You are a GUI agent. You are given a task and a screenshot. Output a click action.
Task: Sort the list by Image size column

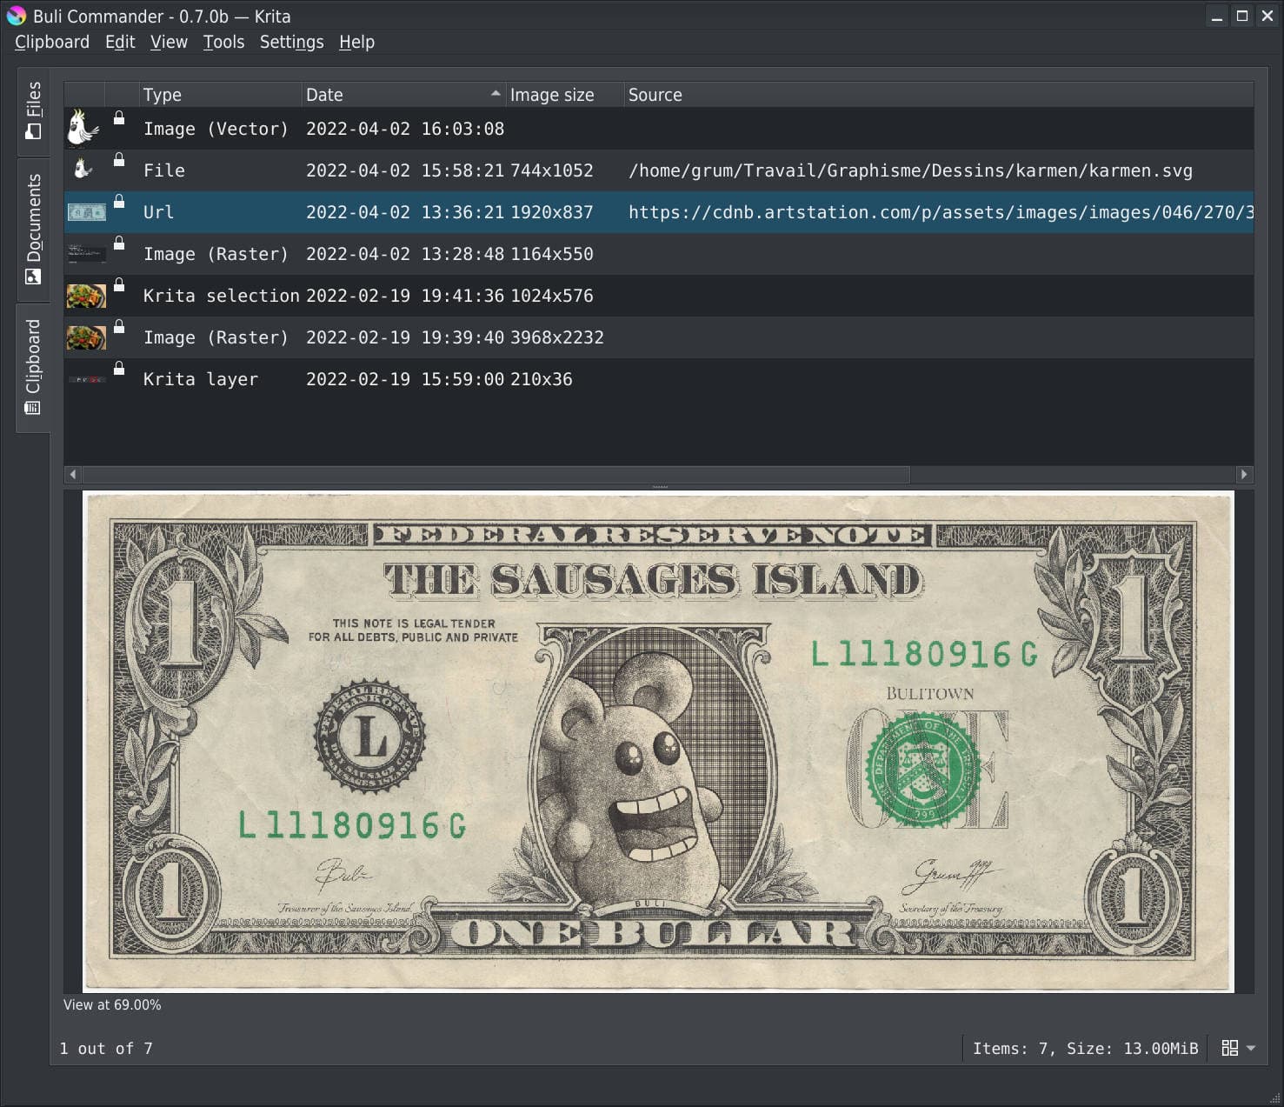565,95
